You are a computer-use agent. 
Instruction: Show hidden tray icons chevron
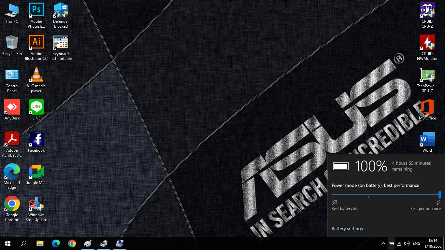point(383,243)
